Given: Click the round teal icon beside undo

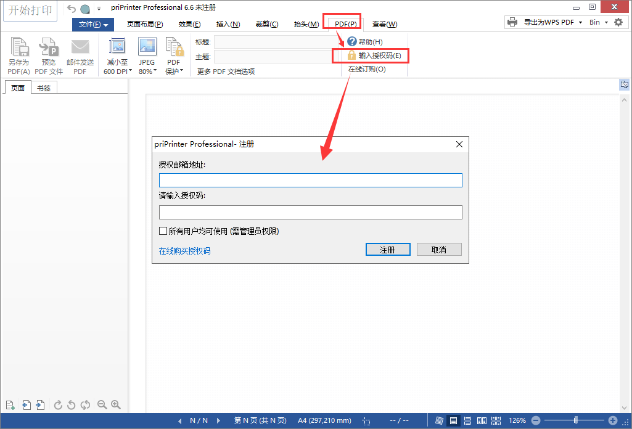Looking at the screenshot, I should point(85,9).
